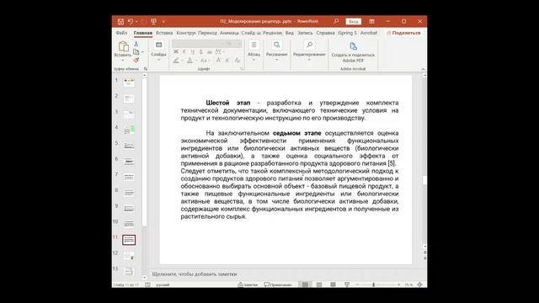The image size is (539, 303).
Task: Toggle italic К formatting
Action: (184, 52)
